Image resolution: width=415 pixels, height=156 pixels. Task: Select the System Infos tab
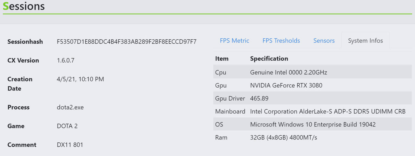(x=365, y=41)
